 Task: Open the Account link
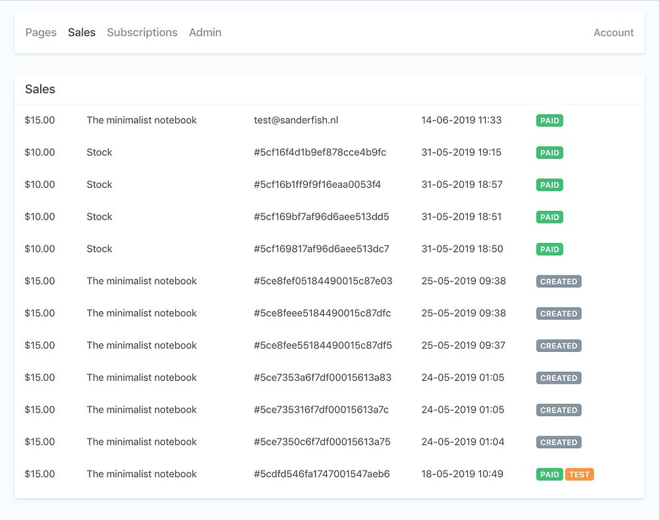coord(613,32)
